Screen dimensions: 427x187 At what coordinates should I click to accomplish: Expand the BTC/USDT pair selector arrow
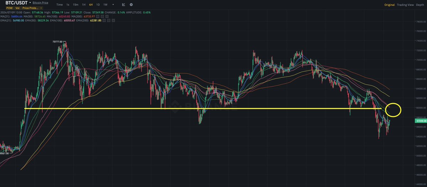[30, 2]
